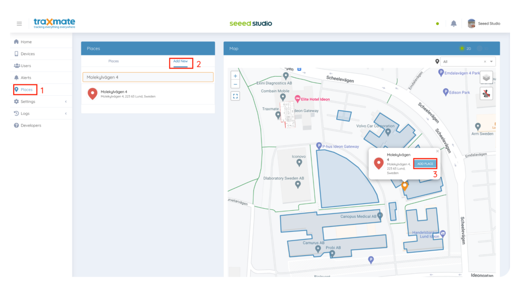520x292 pixels.
Task: Select the Molekylvägen 4 search result
Action: [x=128, y=94]
